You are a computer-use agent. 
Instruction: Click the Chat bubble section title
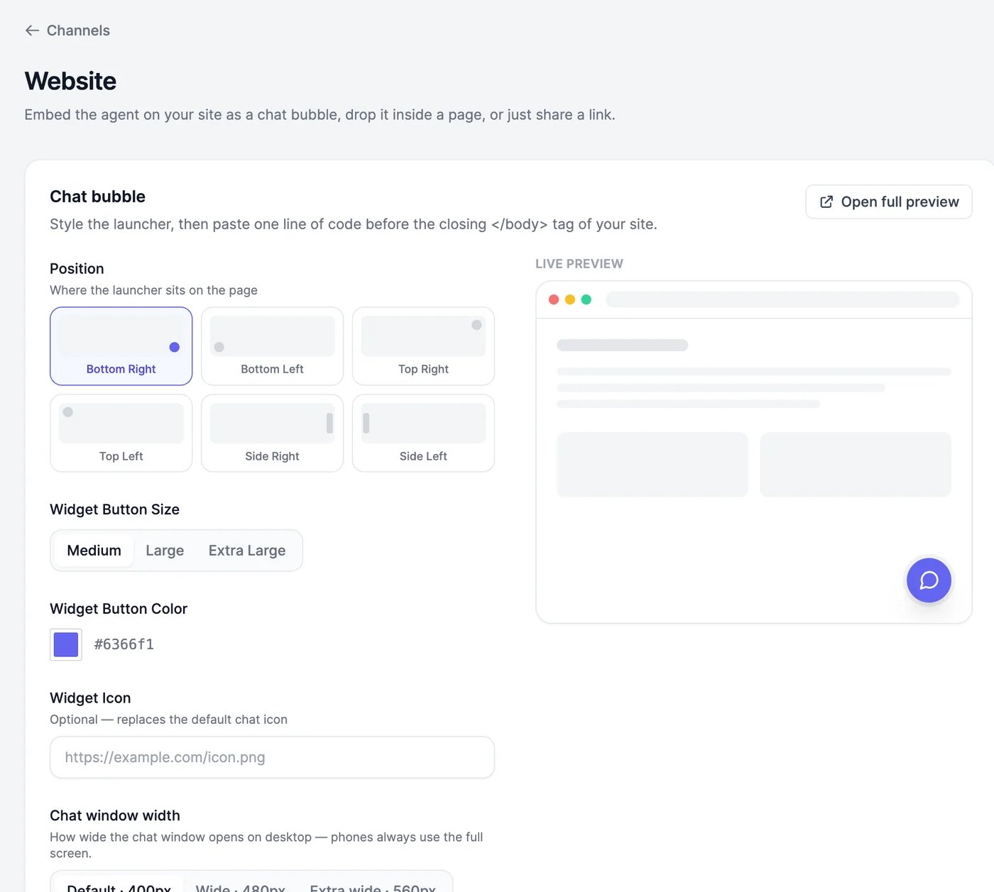tap(97, 197)
